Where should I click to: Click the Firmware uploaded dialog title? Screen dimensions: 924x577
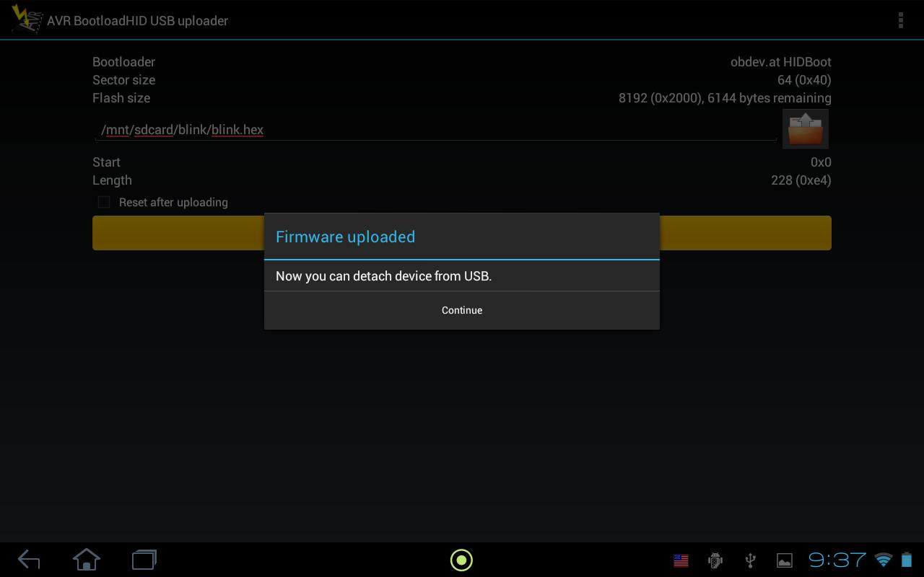click(345, 237)
